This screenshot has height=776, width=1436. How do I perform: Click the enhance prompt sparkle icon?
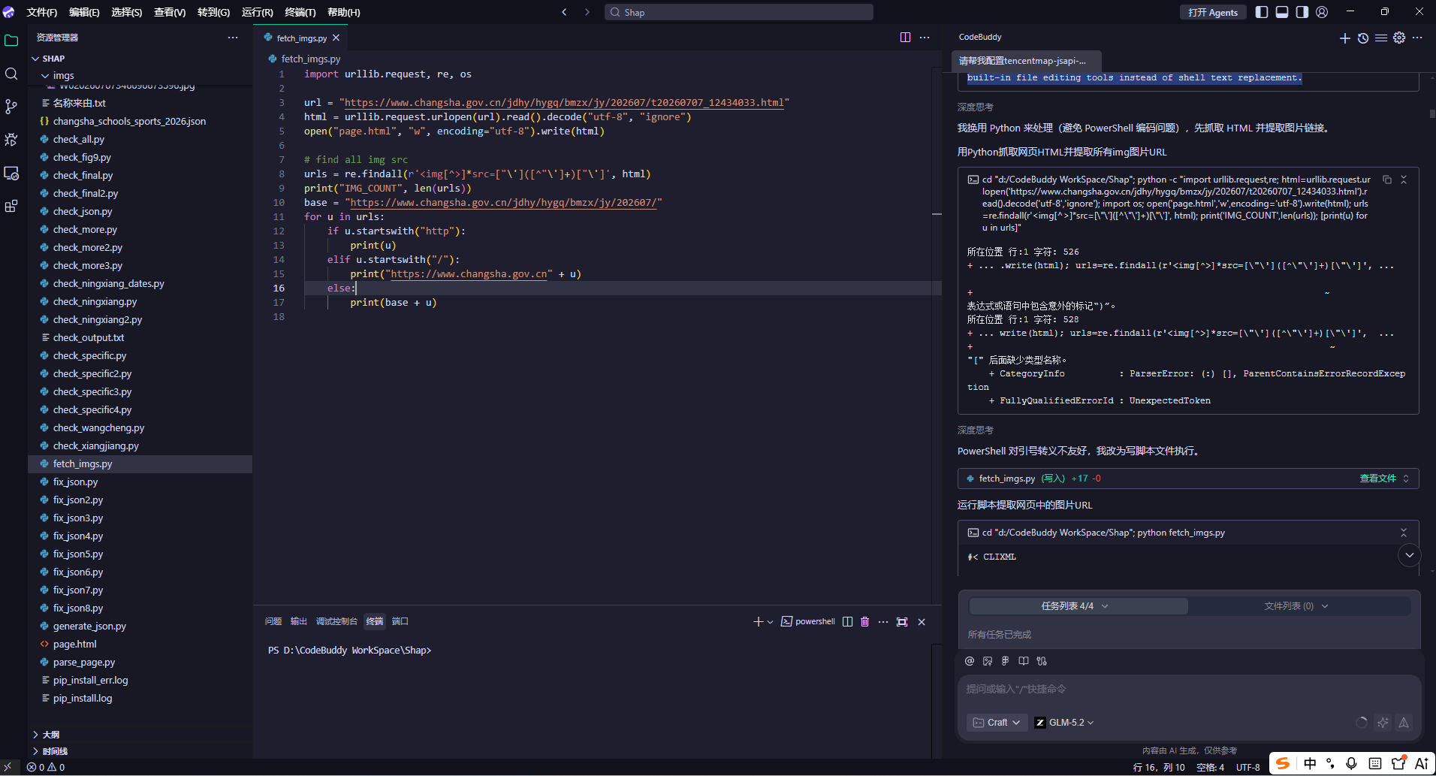1383,723
